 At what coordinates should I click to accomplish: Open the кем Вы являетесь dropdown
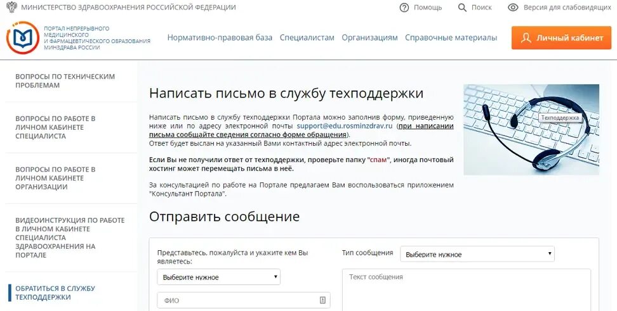[x=218, y=277]
